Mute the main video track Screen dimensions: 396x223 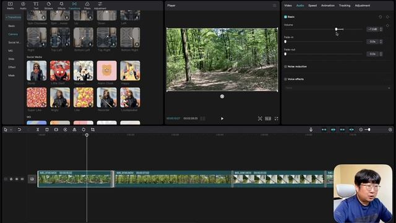[x=22, y=179]
